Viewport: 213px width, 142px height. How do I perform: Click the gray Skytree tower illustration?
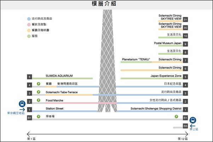point(108,61)
